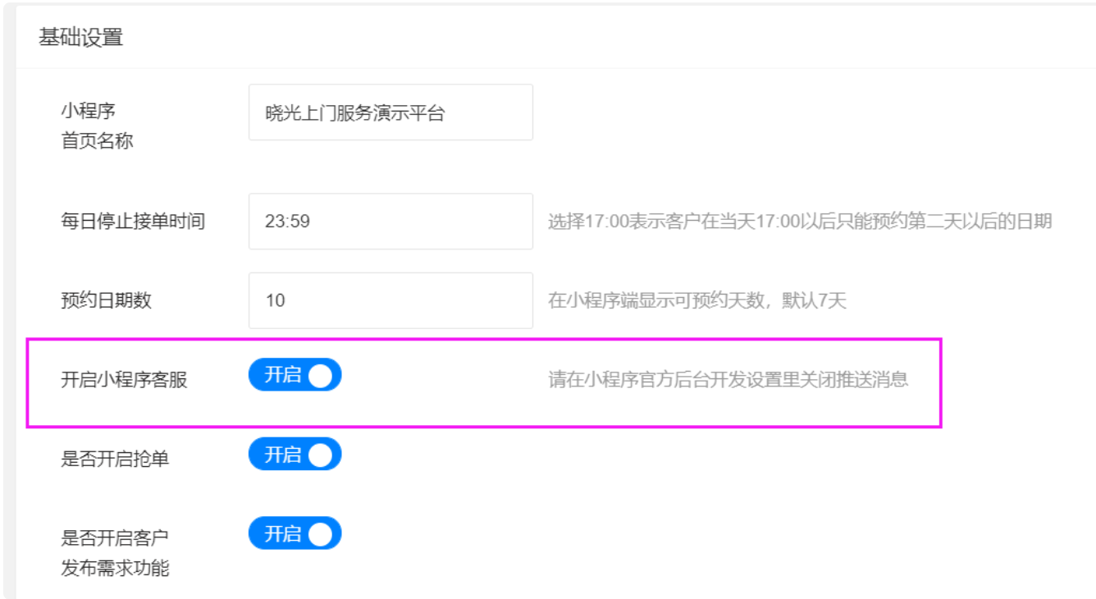Click the white knob on 小程序客服 switch
1096x599 pixels.
pos(321,375)
